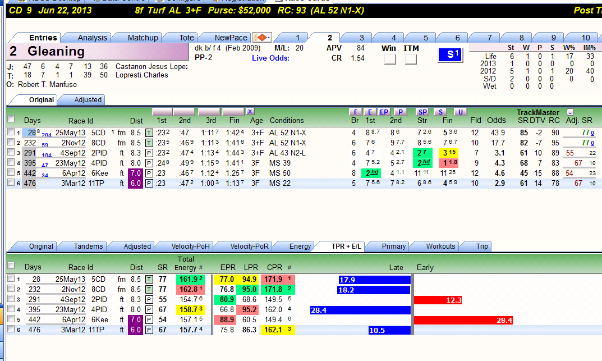602x361 pixels.
Task: Click the SP running-style filter button
Action: tap(422, 112)
